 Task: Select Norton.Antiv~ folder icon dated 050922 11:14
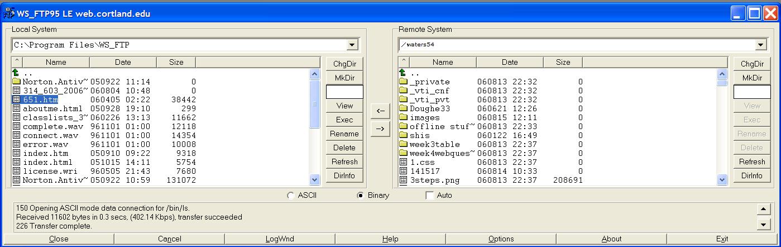click(16, 82)
